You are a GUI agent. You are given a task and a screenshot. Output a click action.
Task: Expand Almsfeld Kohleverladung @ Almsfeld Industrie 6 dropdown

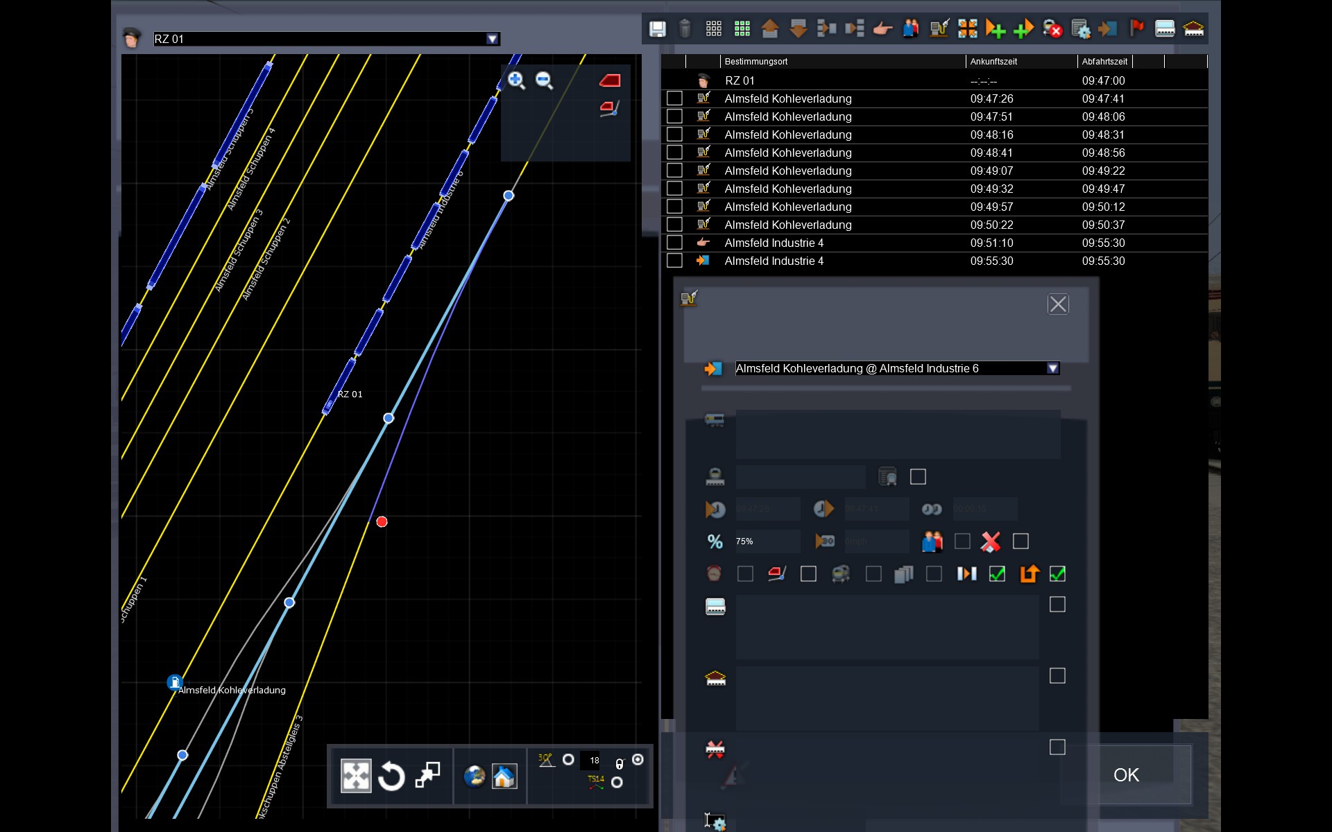[1052, 368]
